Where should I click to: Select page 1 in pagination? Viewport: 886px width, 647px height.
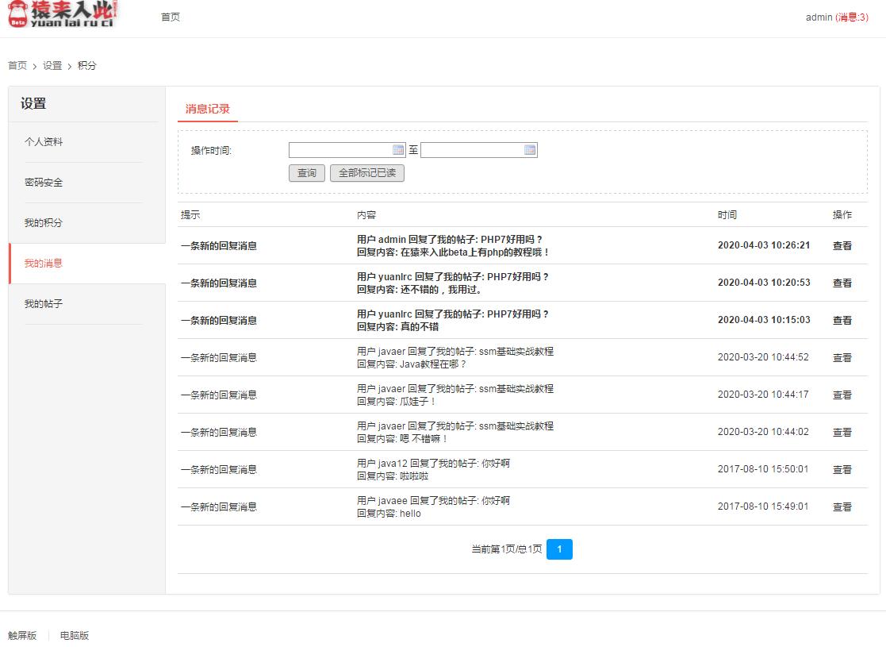click(560, 549)
